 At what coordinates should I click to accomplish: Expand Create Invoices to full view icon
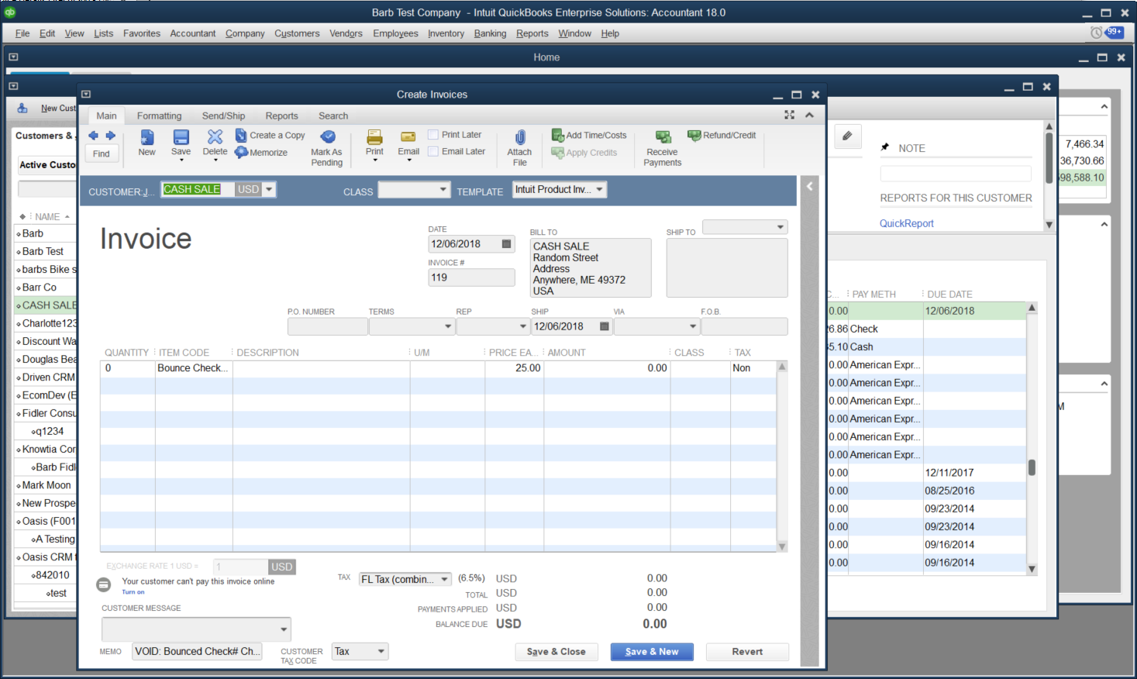(x=789, y=115)
